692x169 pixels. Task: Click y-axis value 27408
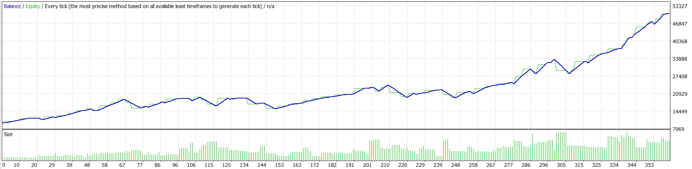[x=680, y=76]
